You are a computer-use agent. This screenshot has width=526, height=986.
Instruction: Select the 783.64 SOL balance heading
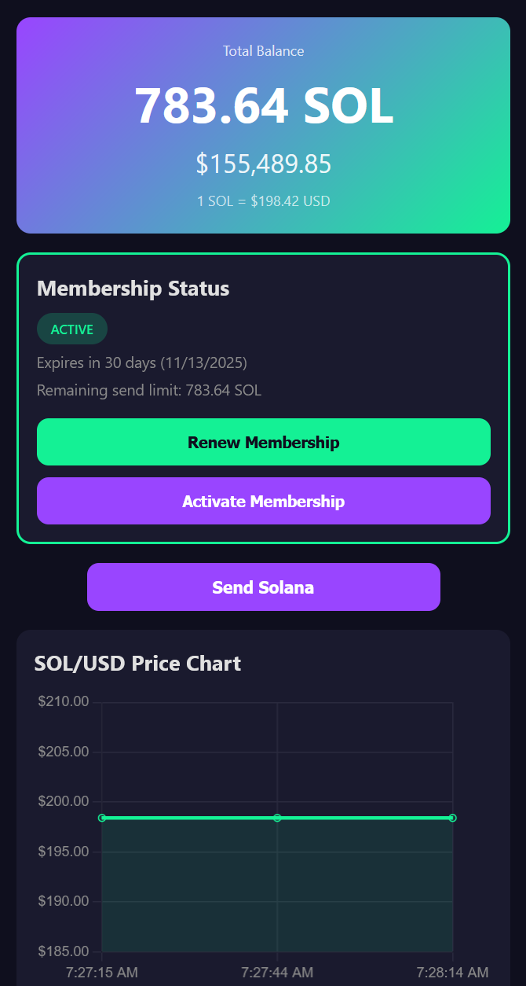coord(263,106)
